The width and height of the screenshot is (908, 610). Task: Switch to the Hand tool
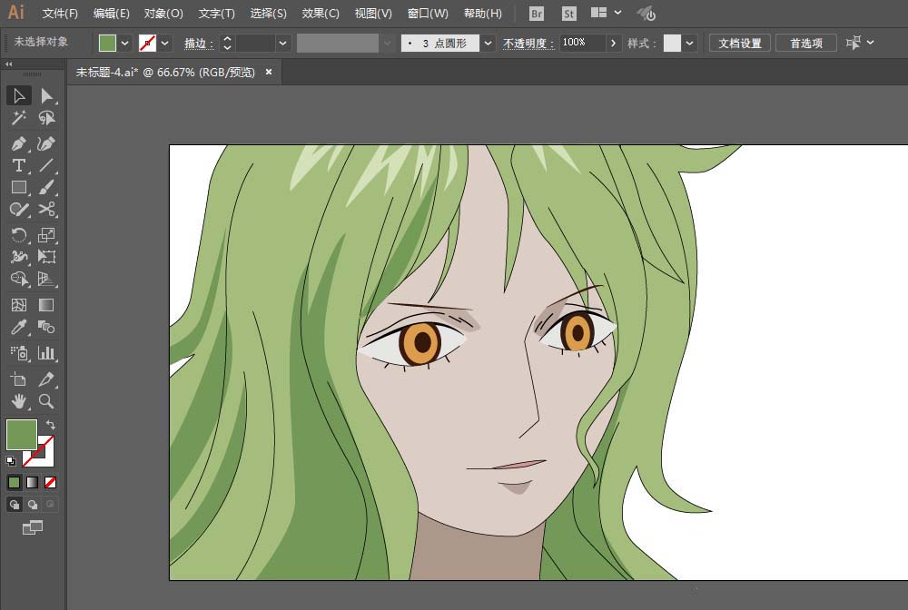(18, 401)
